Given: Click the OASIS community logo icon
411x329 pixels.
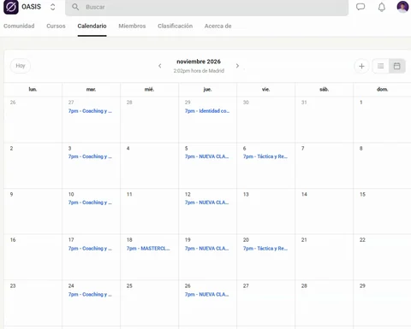Looking at the screenshot, I should pos(11,7).
